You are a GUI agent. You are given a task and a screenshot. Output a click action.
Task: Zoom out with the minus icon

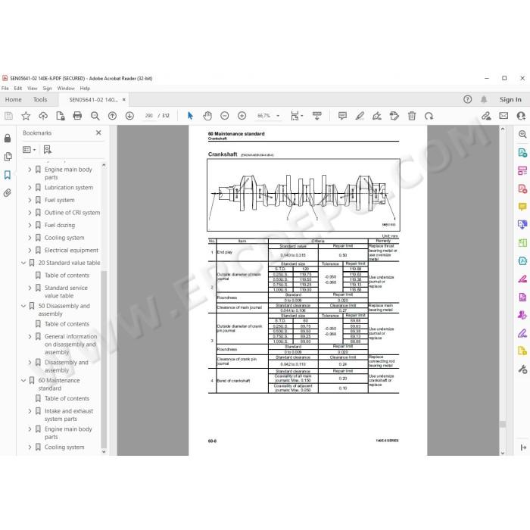pyautogui.click(x=224, y=116)
